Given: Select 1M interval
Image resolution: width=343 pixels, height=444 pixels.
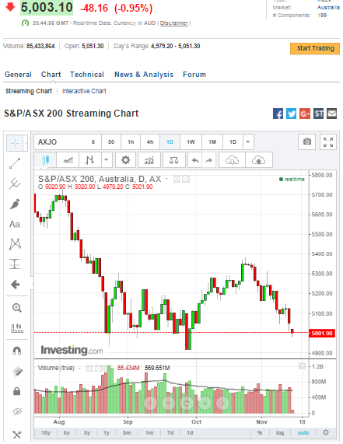Looking at the screenshot, I should tap(212, 142).
